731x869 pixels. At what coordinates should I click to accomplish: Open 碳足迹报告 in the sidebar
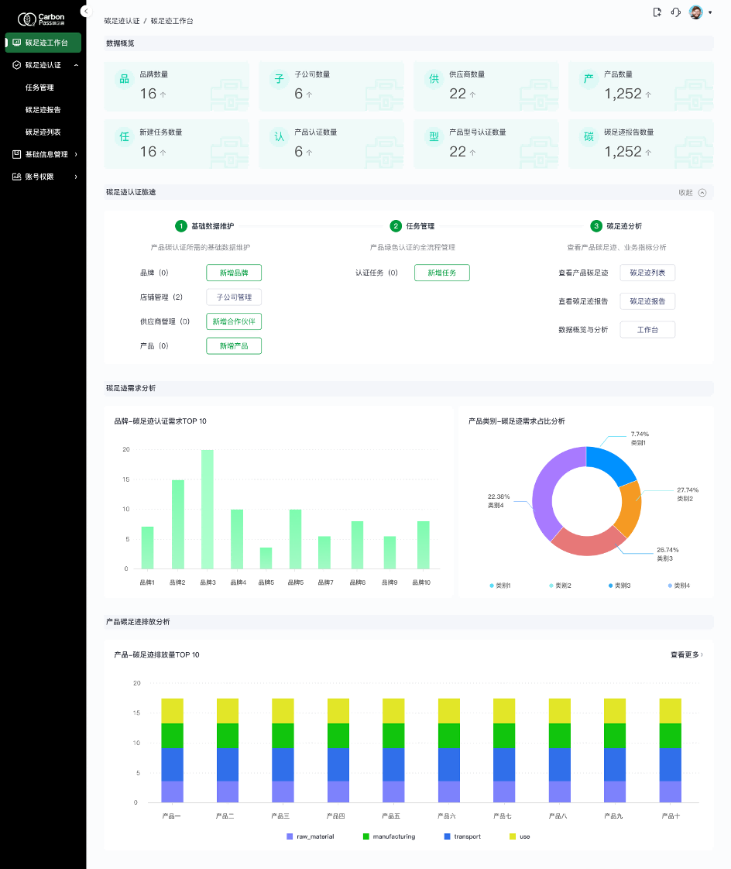click(43, 110)
